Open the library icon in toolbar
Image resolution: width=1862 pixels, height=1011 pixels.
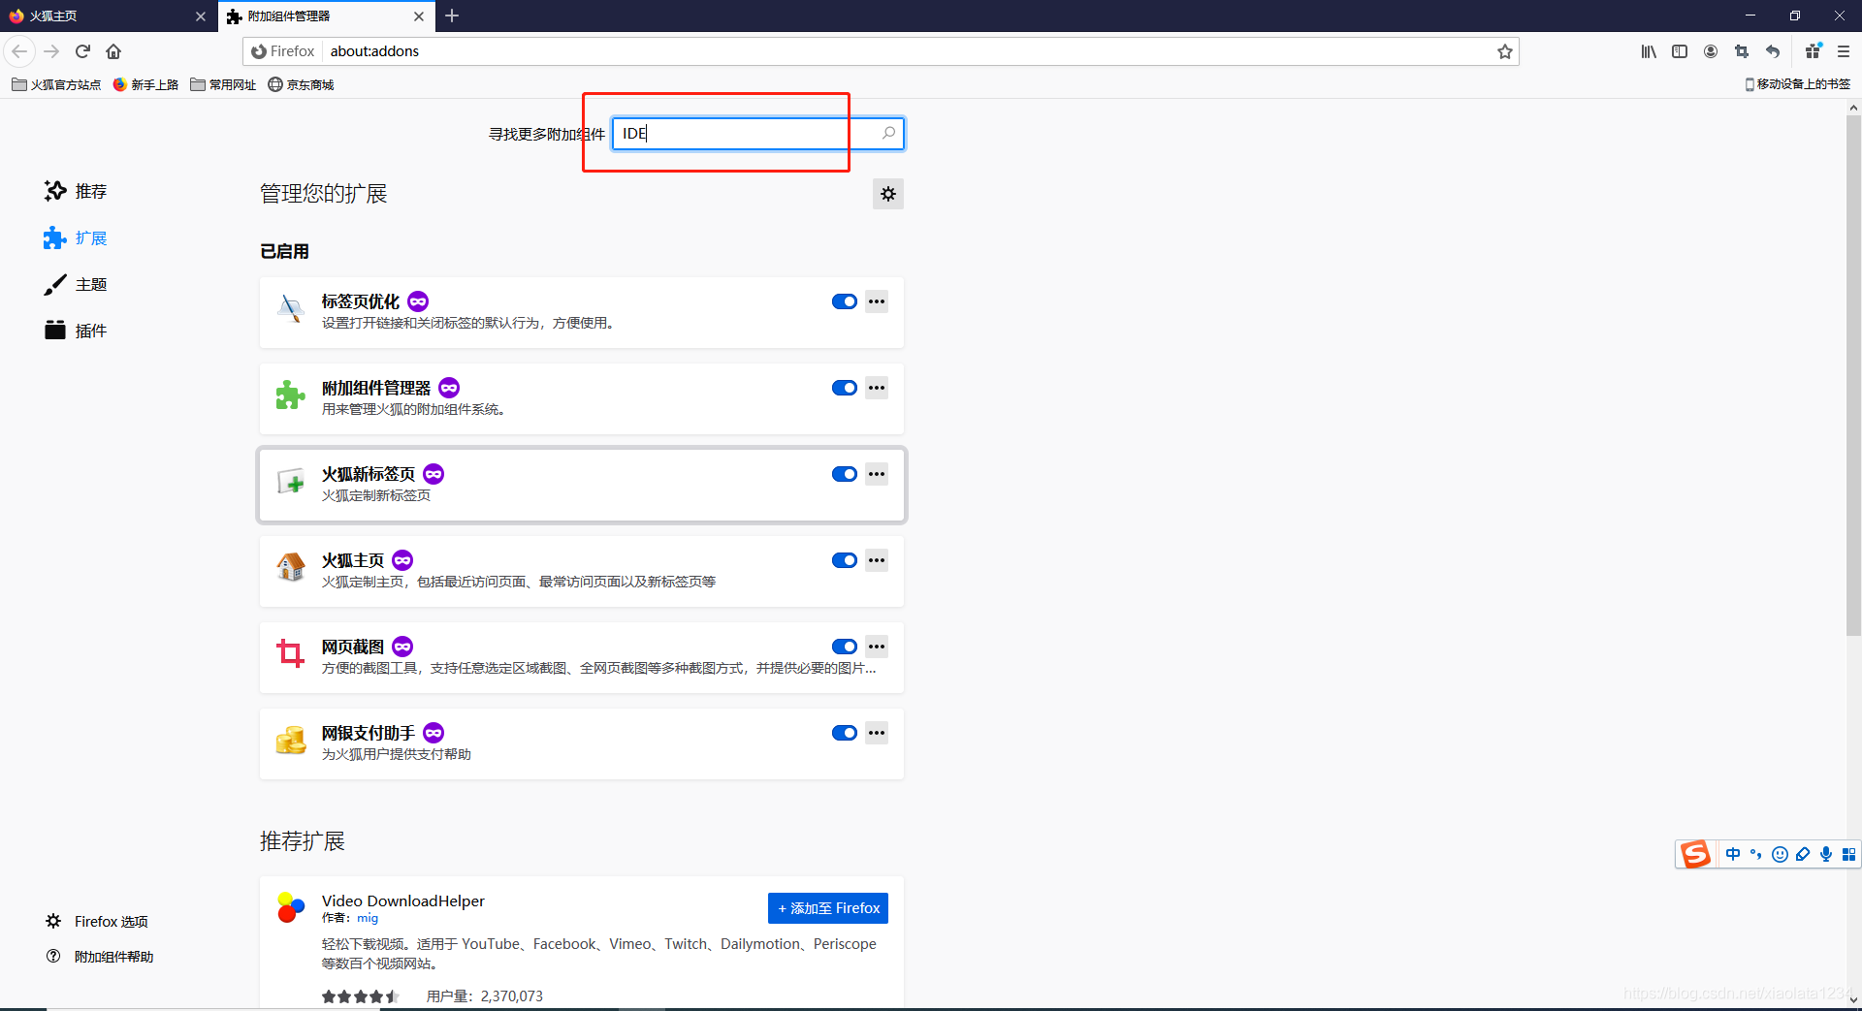[x=1648, y=51]
